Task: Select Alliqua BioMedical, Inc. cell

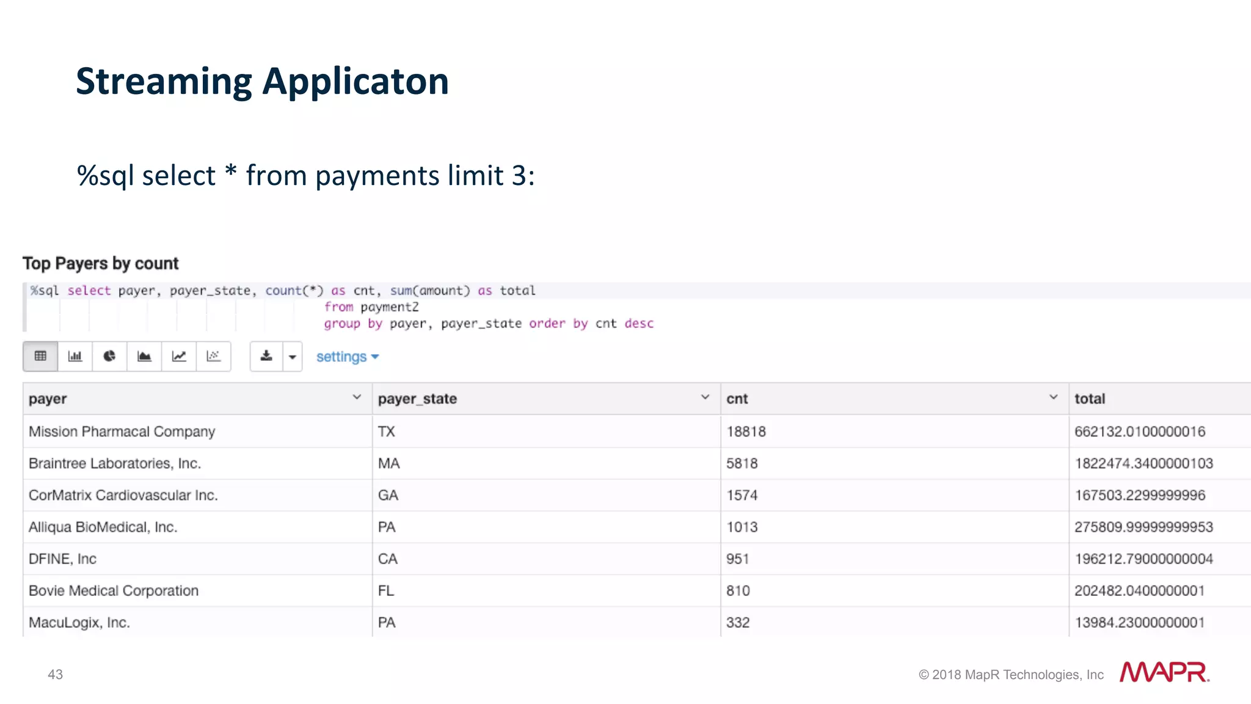Action: click(x=197, y=527)
